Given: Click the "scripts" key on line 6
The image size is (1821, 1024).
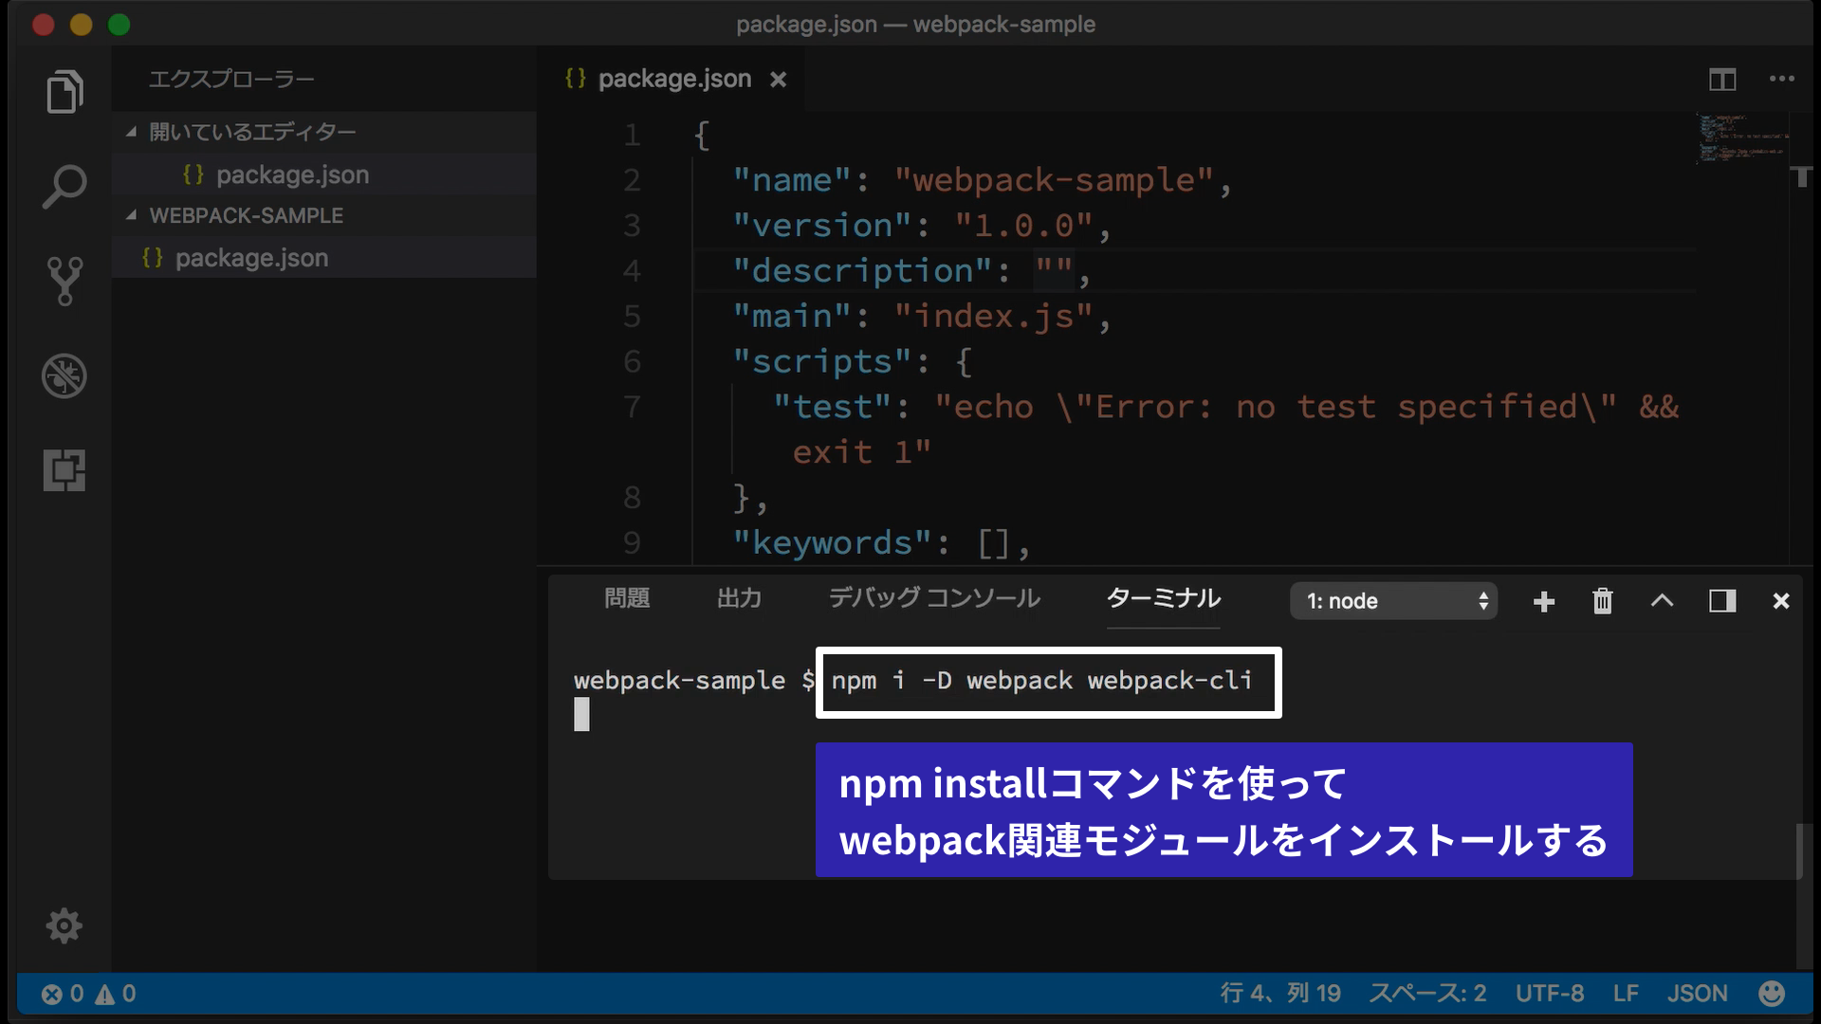Looking at the screenshot, I should point(822,362).
